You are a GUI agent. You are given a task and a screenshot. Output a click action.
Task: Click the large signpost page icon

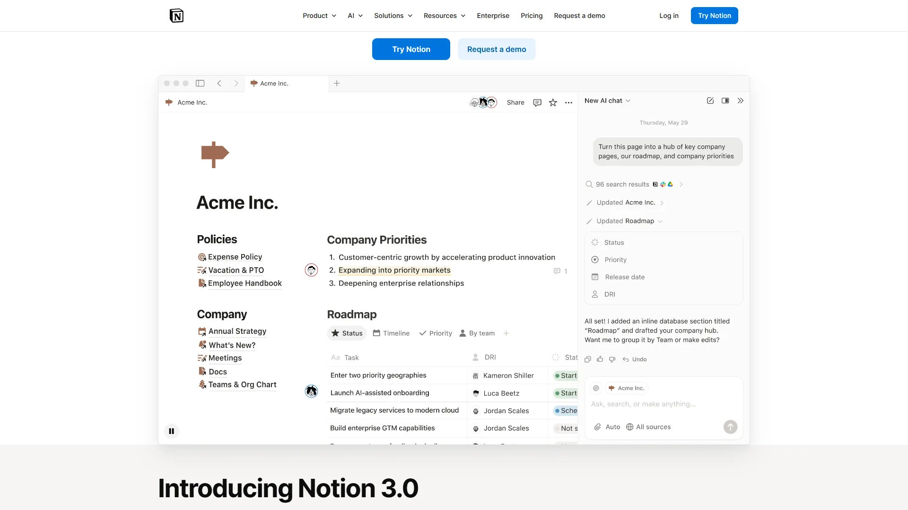[215, 154]
